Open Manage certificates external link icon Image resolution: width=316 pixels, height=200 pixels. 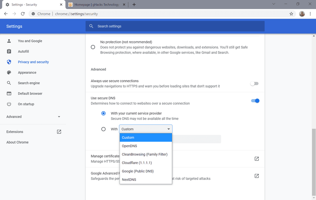click(256, 159)
